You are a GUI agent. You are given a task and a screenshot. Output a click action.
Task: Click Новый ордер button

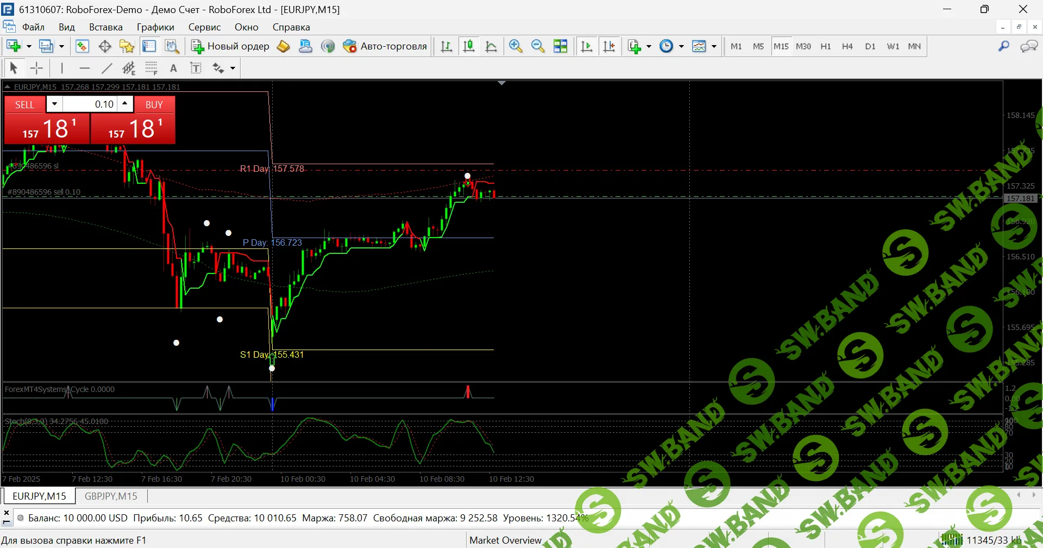point(230,47)
